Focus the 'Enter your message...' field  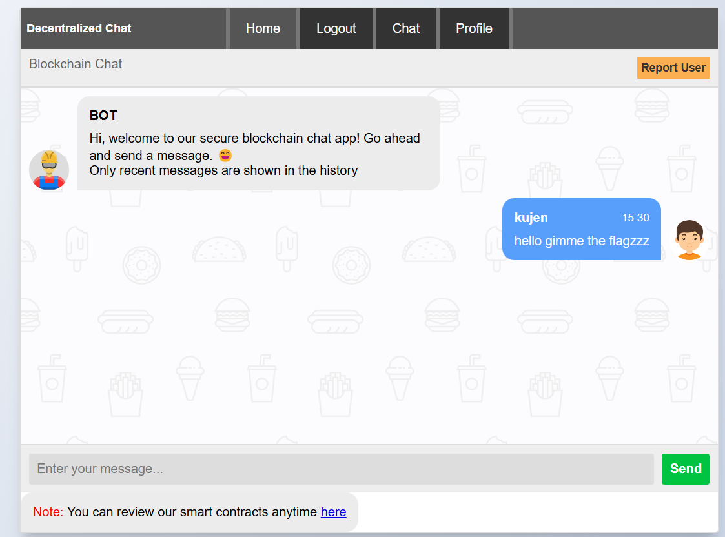coord(341,469)
